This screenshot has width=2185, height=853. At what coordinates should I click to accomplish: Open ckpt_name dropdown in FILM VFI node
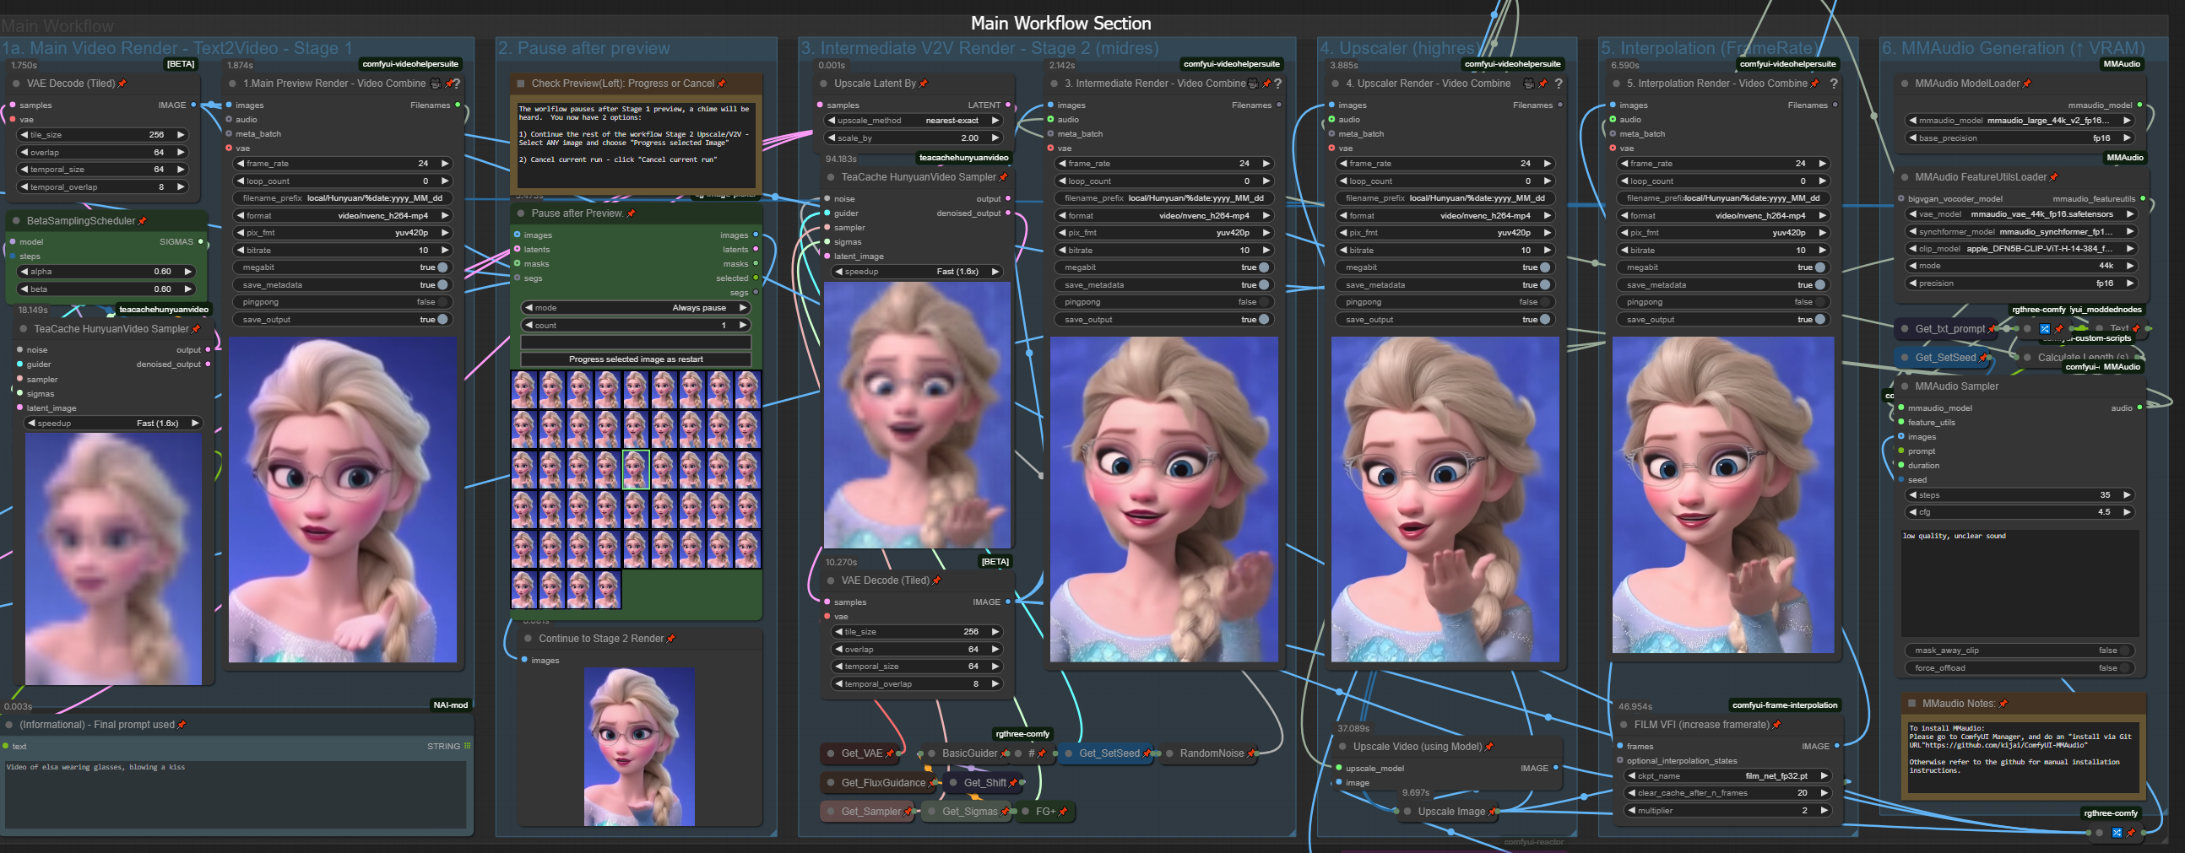click(x=1726, y=776)
